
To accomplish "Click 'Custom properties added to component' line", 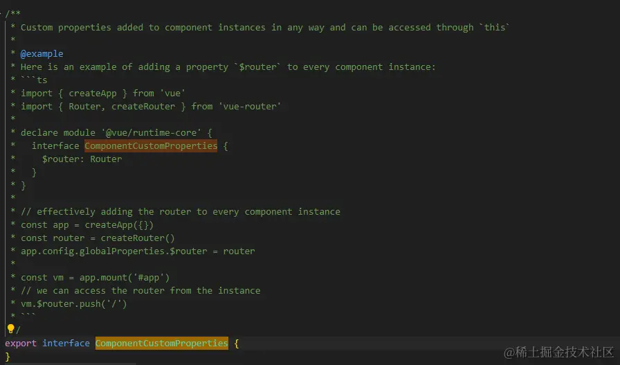I will pos(265,27).
